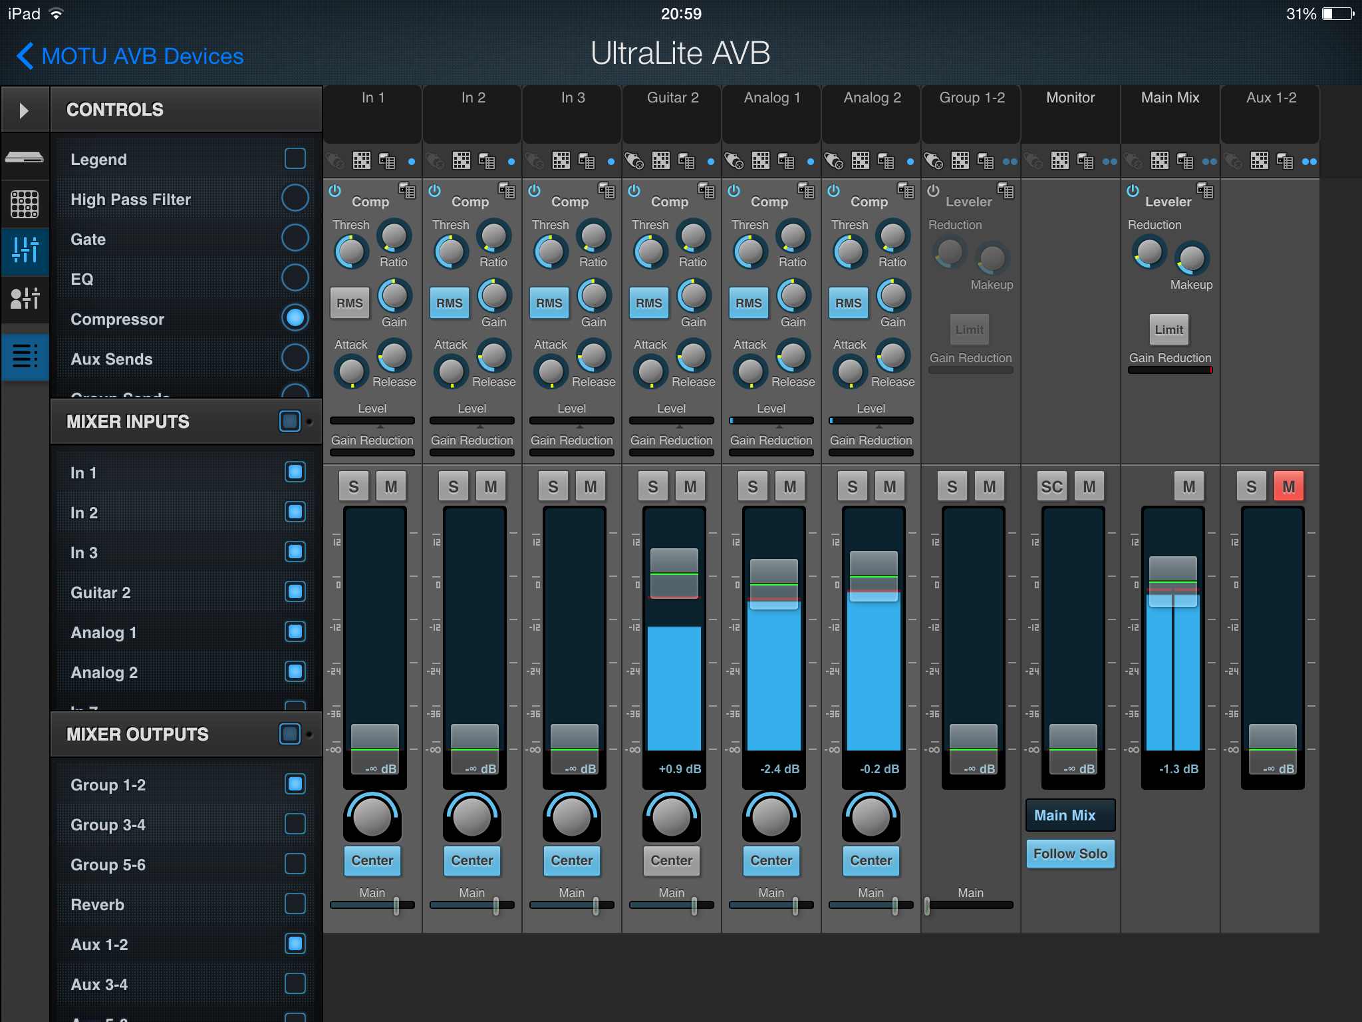Disable the Compressor control
The image size is (1362, 1022).
295,318
